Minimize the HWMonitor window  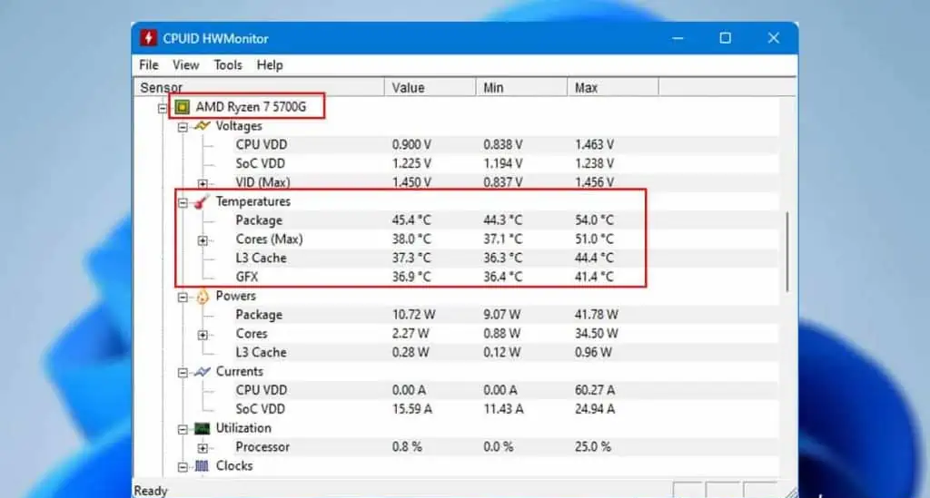(x=678, y=38)
